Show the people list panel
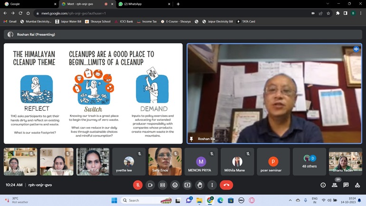366x206 pixels. point(334,185)
